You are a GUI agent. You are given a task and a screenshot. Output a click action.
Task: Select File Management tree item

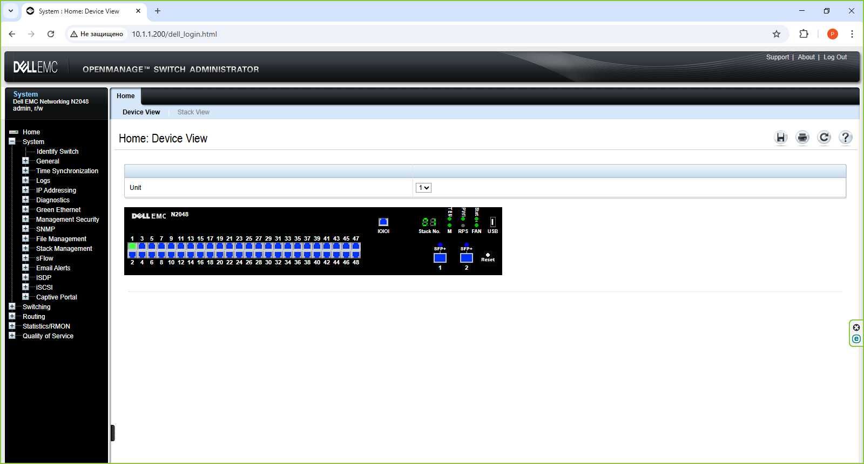(x=61, y=239)
